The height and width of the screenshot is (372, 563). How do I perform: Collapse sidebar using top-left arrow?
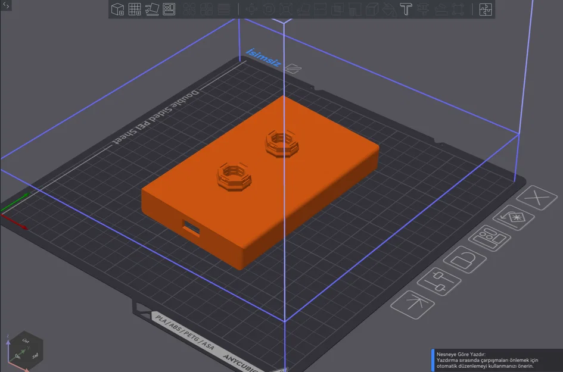[6, 5]
